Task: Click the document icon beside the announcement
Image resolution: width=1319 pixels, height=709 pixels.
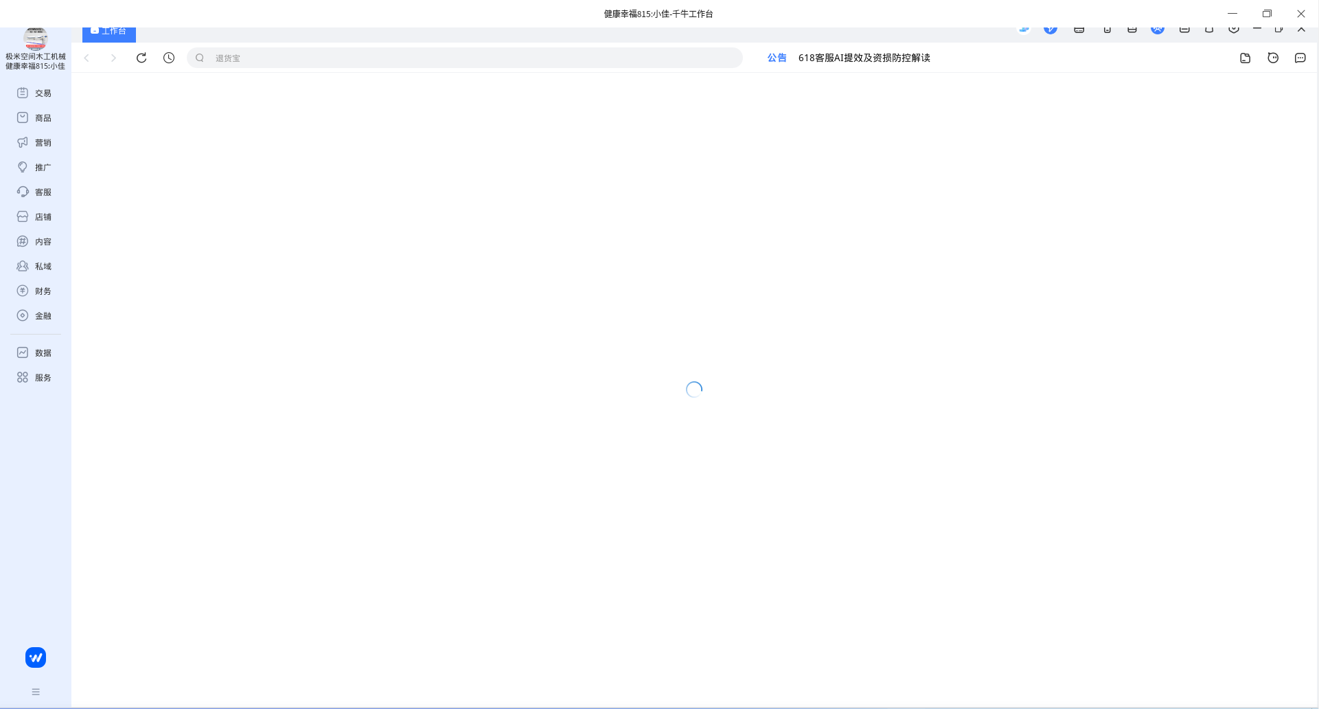Action: pos(1245,58)
